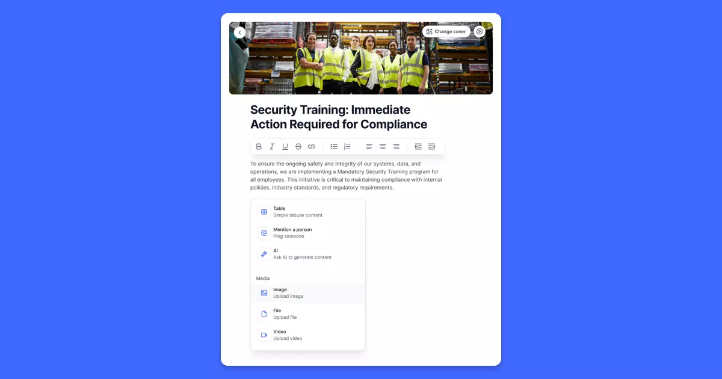Center align the text
Viewport: 722px width, 379px height.
coord(383,146)
